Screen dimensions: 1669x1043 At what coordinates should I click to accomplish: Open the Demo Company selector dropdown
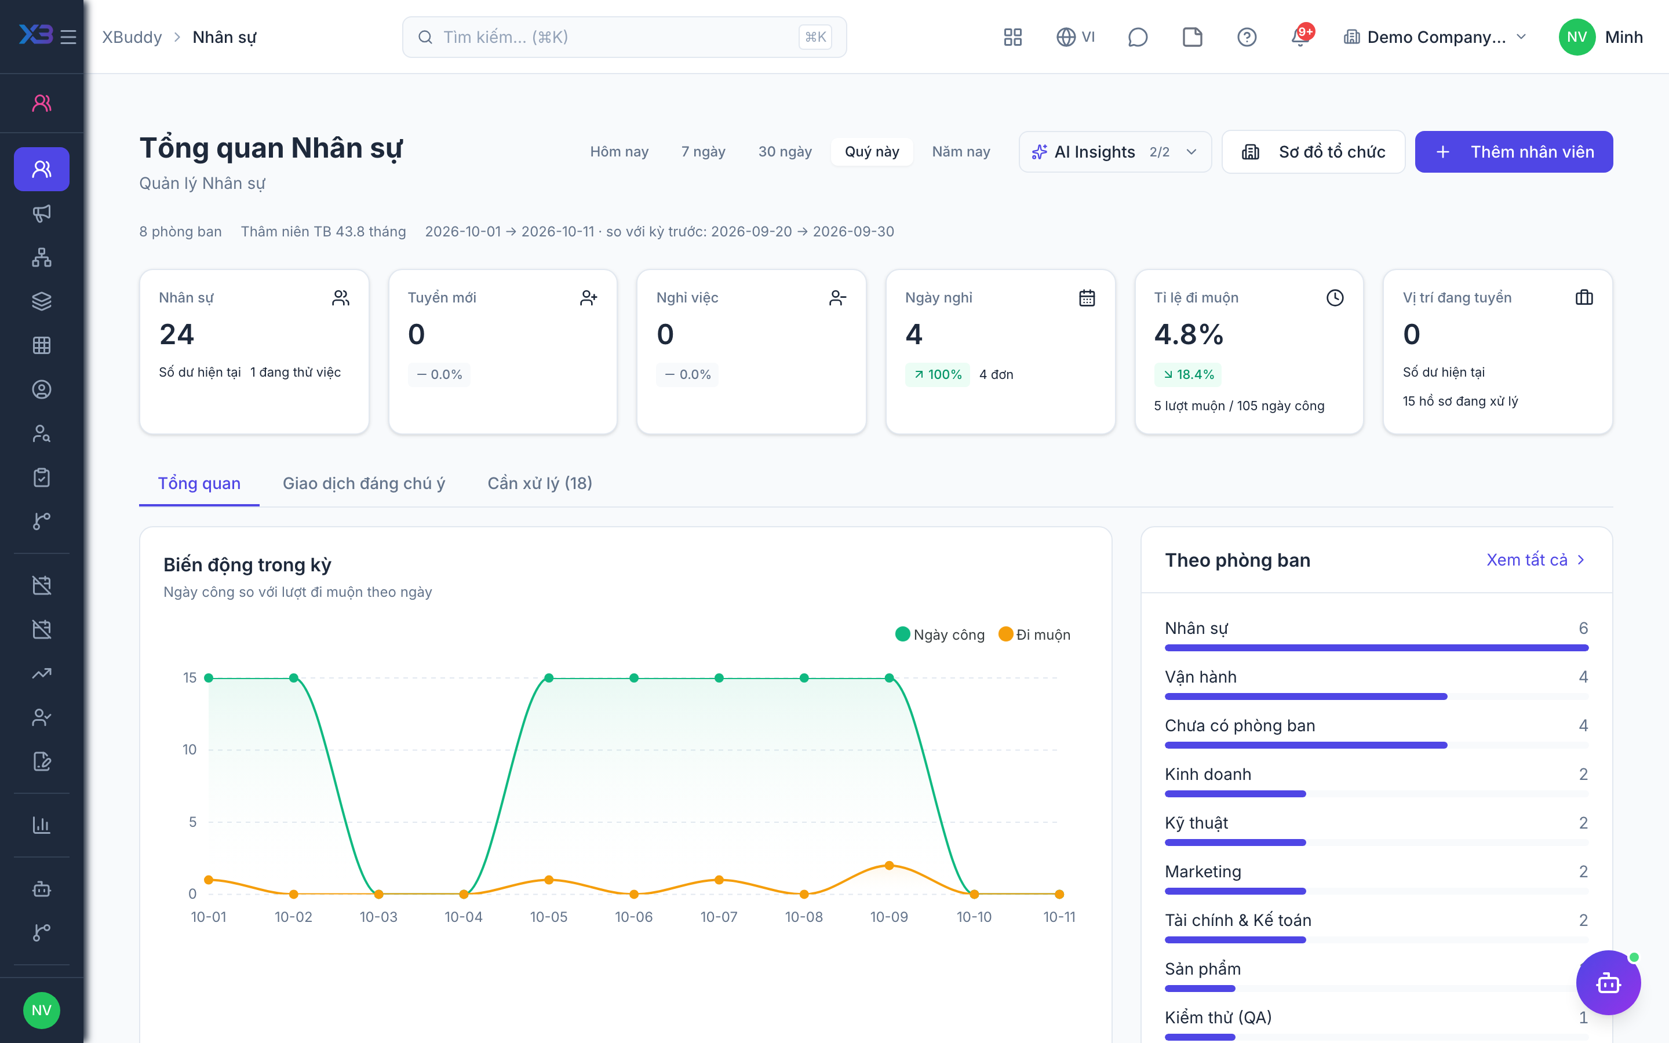click(x=1435, y=37)
